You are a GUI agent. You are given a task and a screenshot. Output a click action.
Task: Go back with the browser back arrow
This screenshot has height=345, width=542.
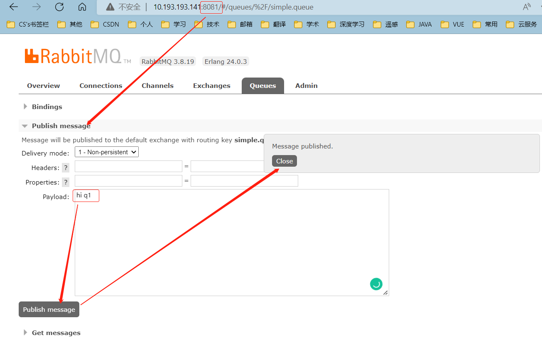pyautogui.click(x=14, y=7)
